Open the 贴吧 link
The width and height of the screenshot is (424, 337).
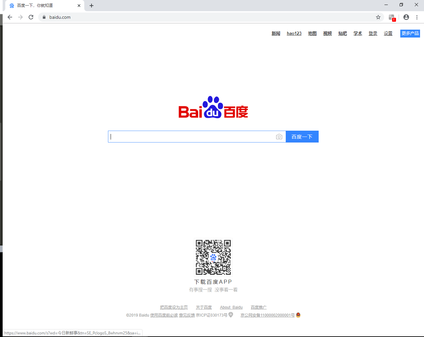(x=343, y=34)
